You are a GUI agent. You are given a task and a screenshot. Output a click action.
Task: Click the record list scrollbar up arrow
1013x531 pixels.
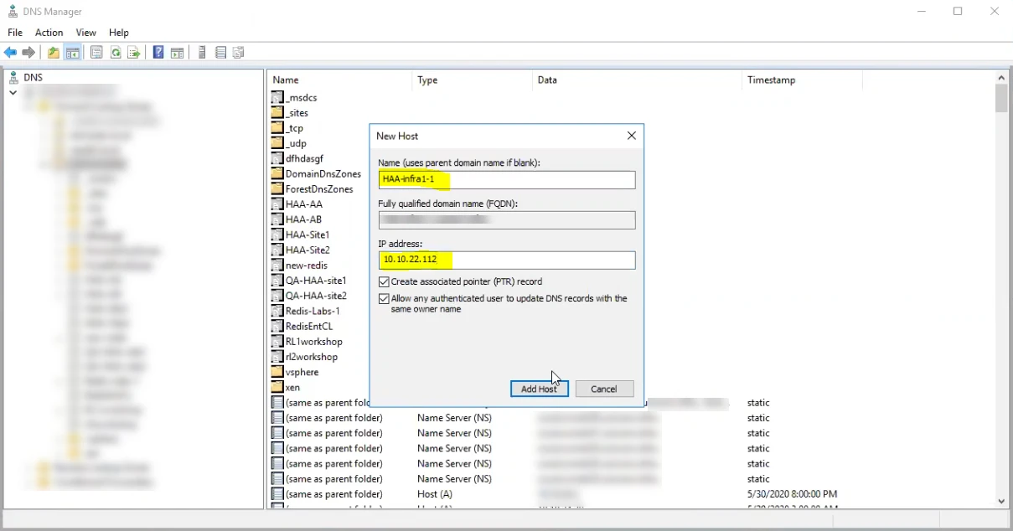point(1001,78)
